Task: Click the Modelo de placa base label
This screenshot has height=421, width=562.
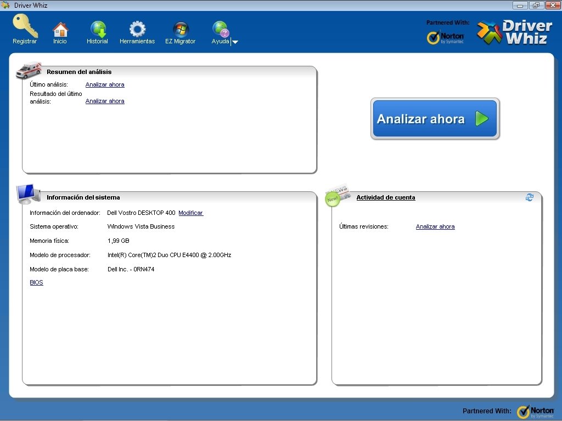Action: point(59,269)
